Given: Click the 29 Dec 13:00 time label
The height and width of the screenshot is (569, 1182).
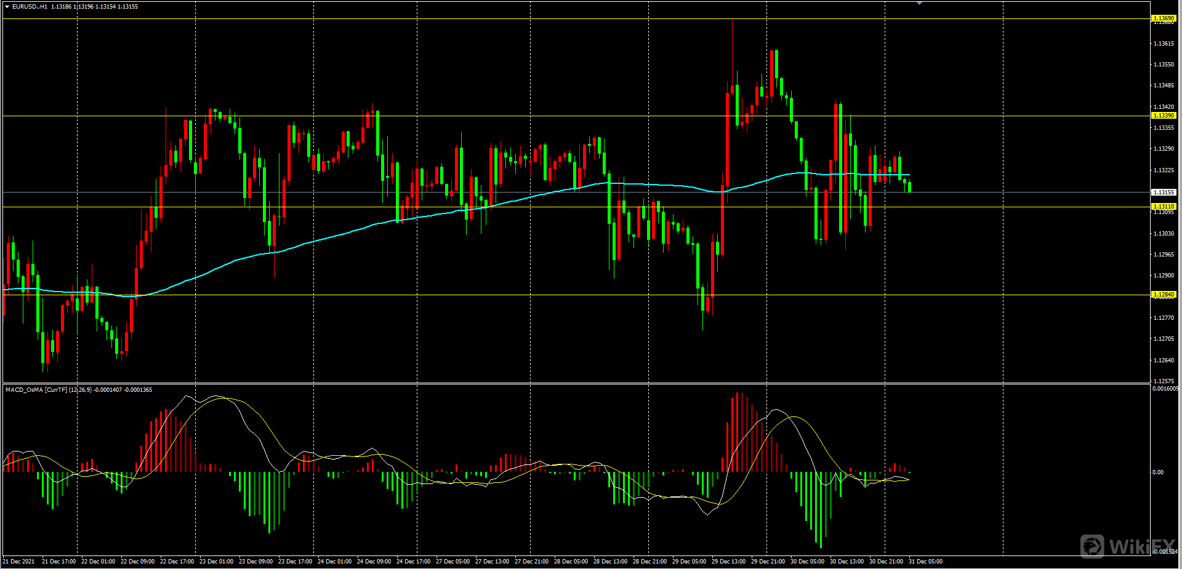Looking at the screenshot, I should tap(728, 562).
